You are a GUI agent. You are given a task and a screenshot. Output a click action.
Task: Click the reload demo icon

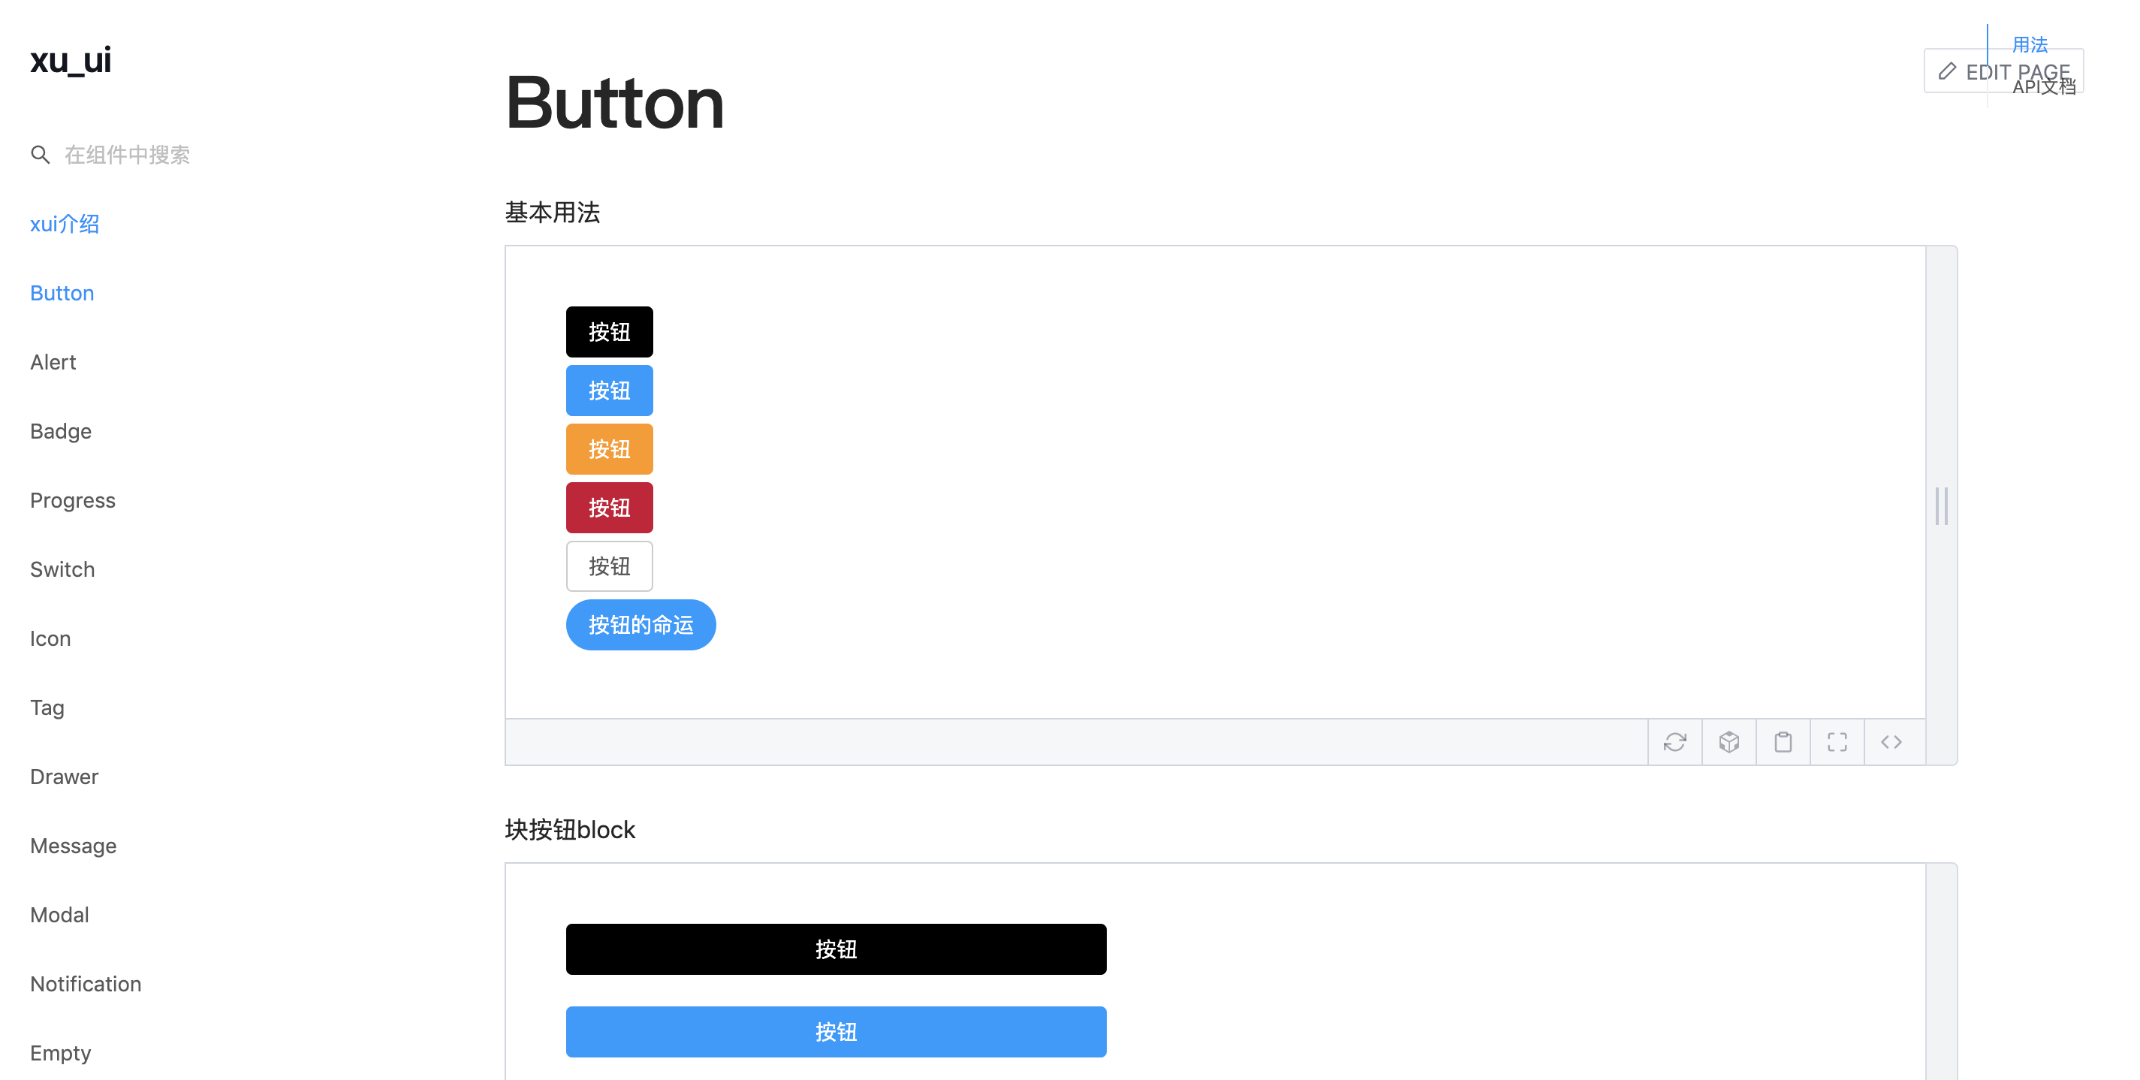click(1674, 742)
